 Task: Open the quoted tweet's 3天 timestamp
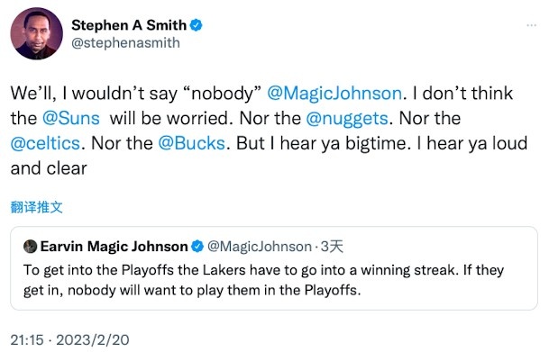332,247
